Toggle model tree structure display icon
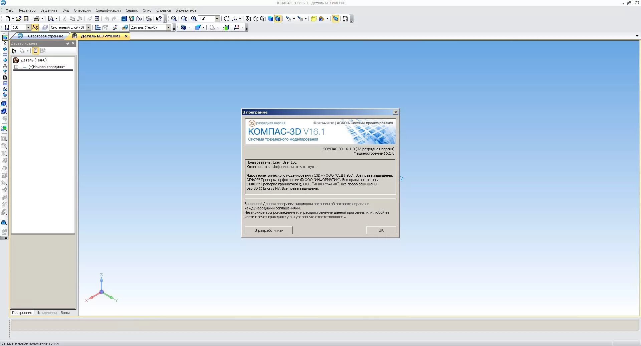Viewport: 641px width, 346px height. point(14,51)
